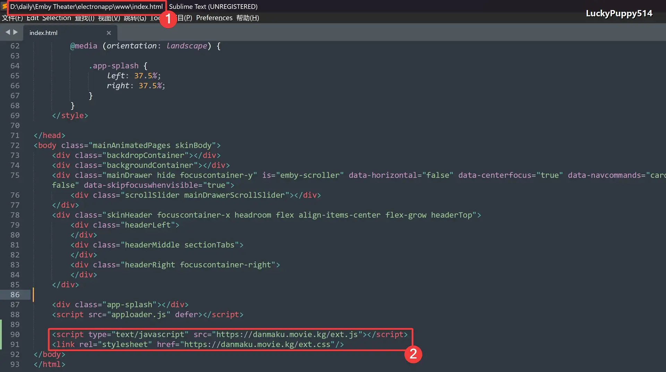The width and height of the screenshot is (666, 372).
Task: Open the Preferences menu
Action: (x=214, y=18)
